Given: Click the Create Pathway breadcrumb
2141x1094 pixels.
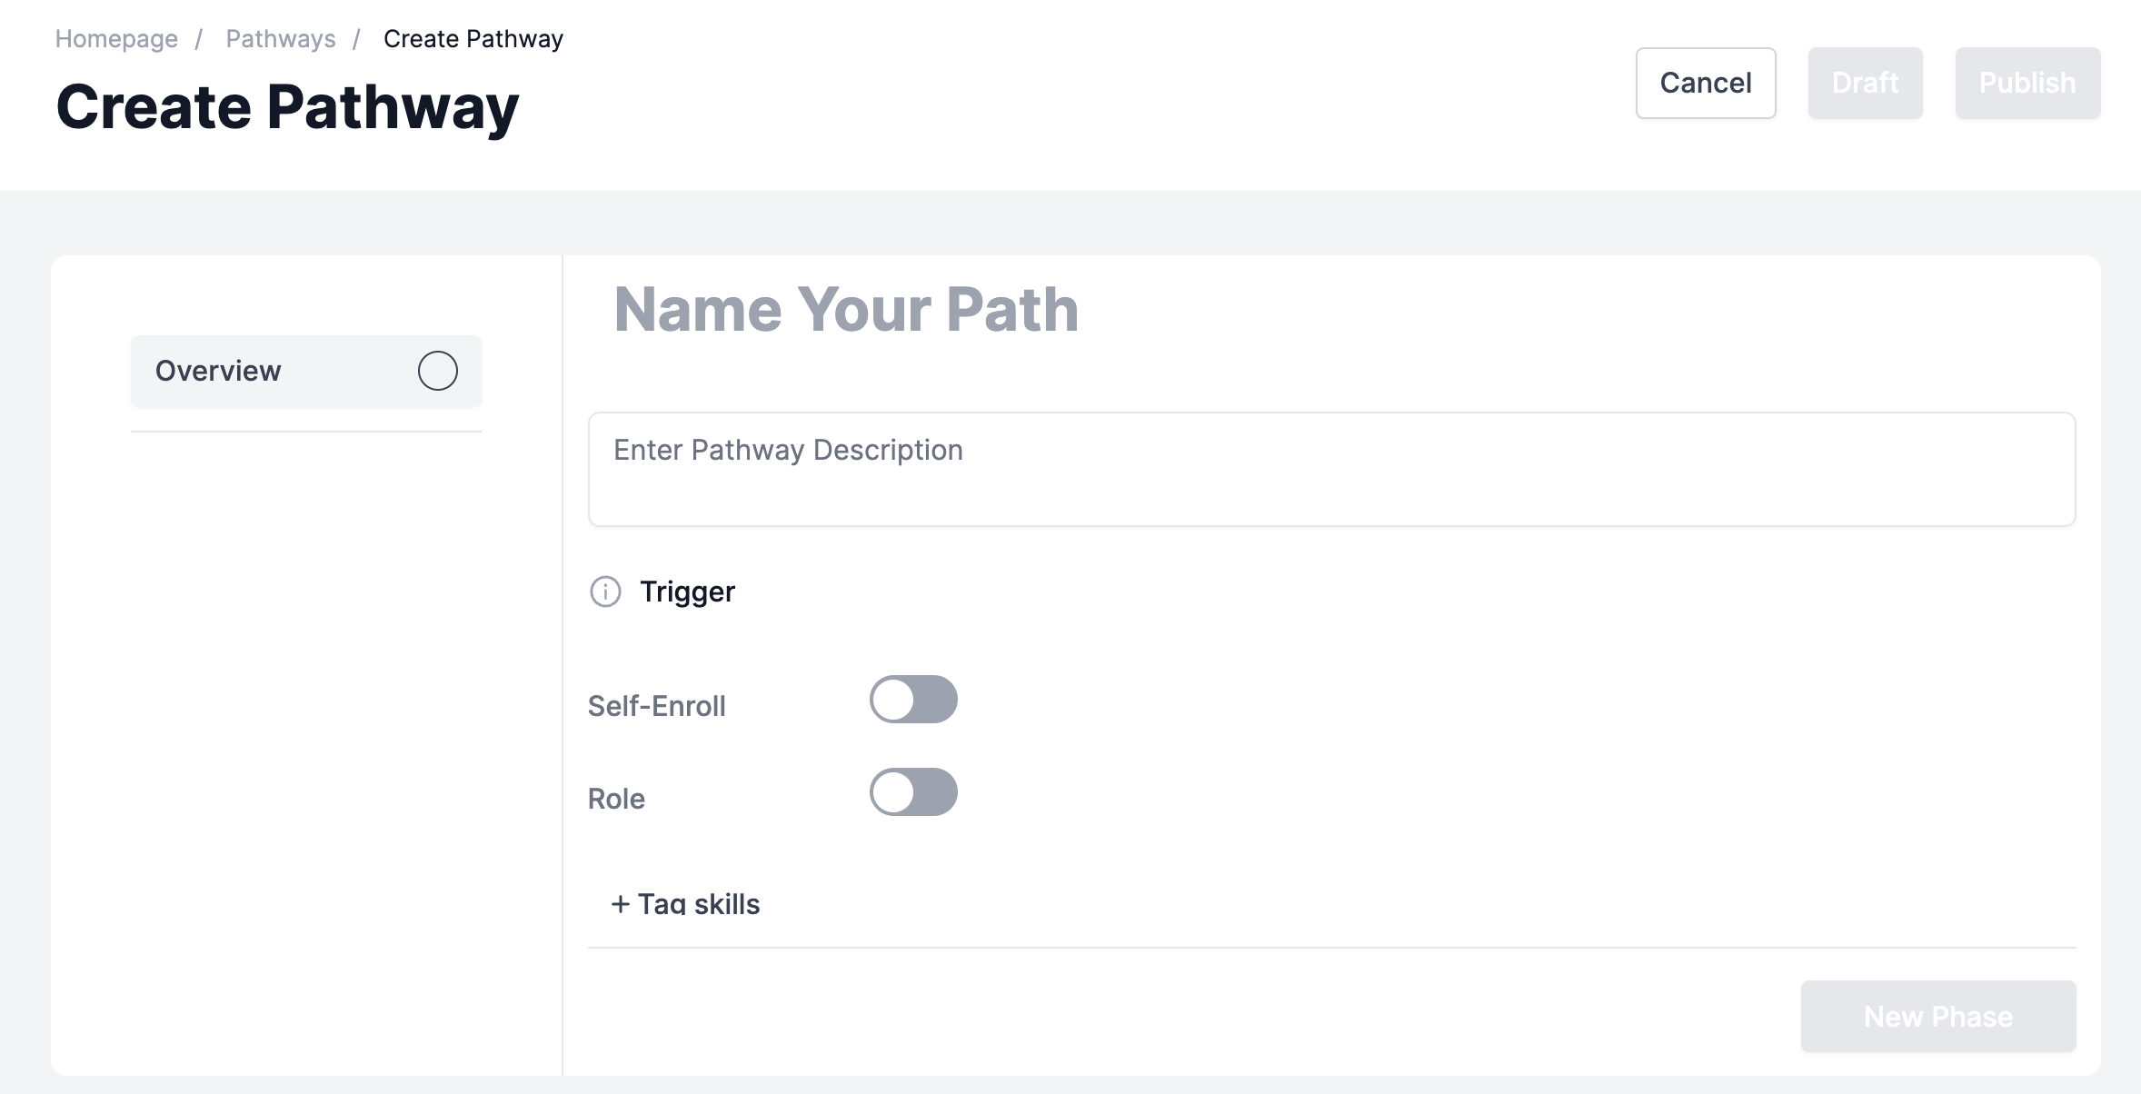Looking at the screenshot, I should tap(473, 37).
